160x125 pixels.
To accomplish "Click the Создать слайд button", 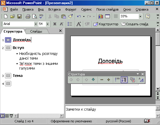I will pos(134,24).
